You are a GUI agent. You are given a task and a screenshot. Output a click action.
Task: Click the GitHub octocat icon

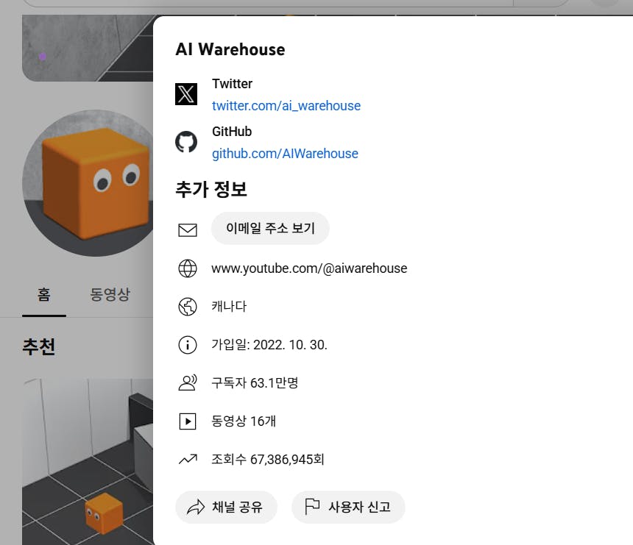[x=186, y=142]
